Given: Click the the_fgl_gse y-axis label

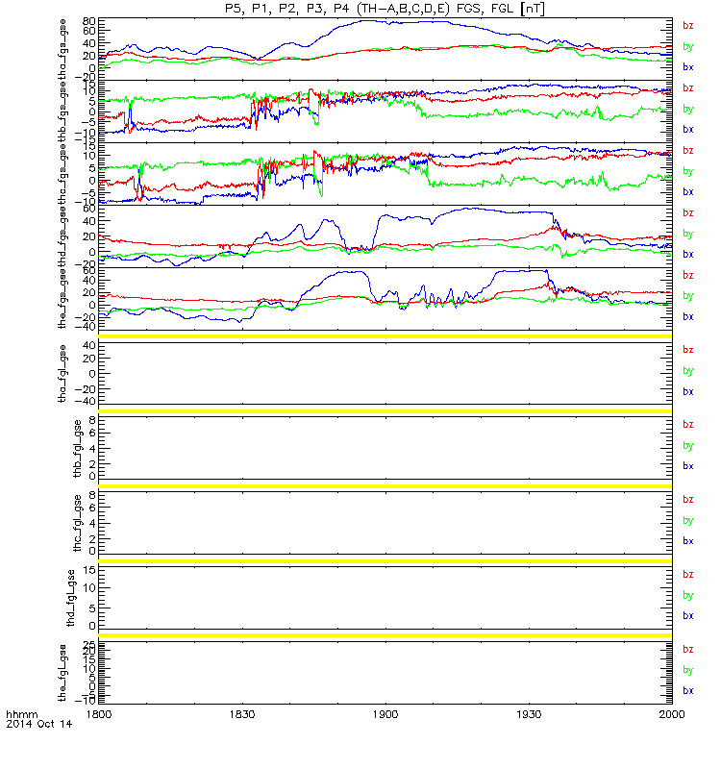Looking at the screenshot, I should [62, 673].
